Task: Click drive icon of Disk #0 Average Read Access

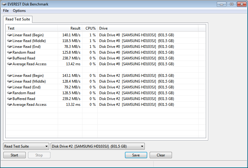Action: pyautogui.click(x=9, y=64)
